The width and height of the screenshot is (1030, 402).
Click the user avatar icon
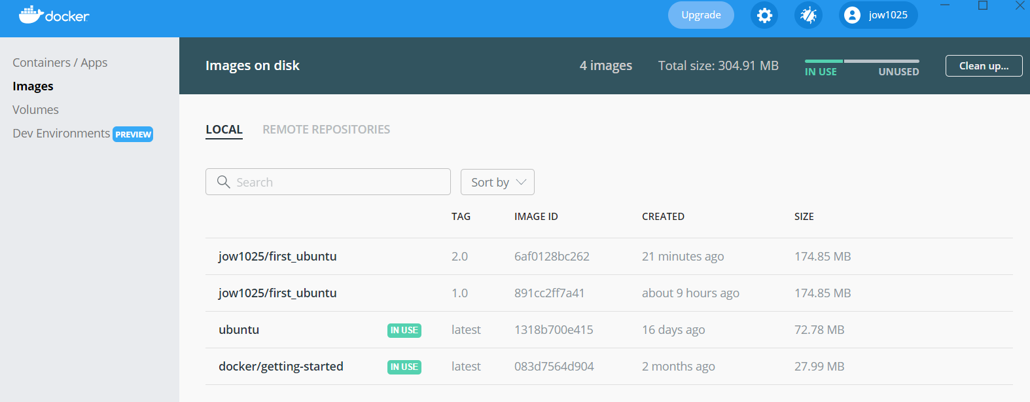click(852, 15)
